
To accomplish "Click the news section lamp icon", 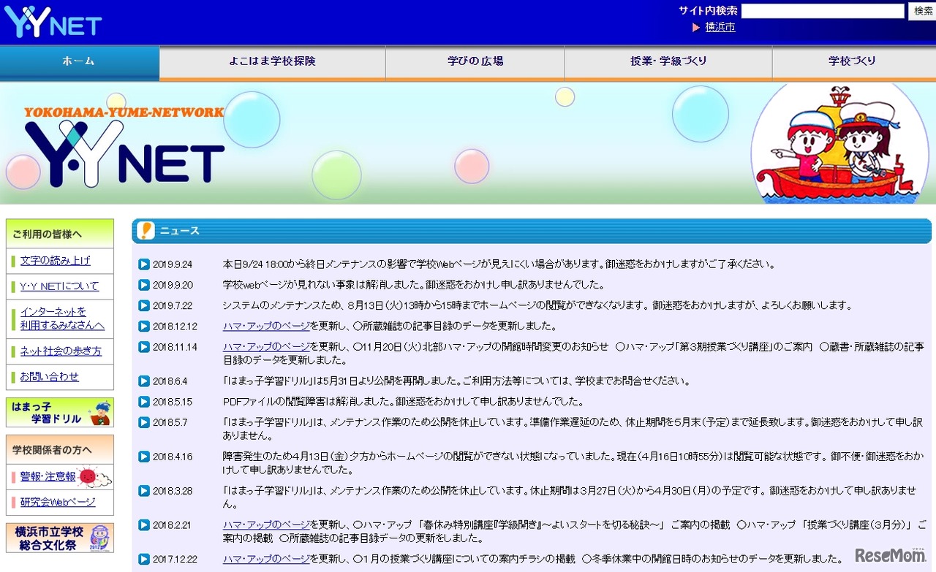I will pos(145,230).
